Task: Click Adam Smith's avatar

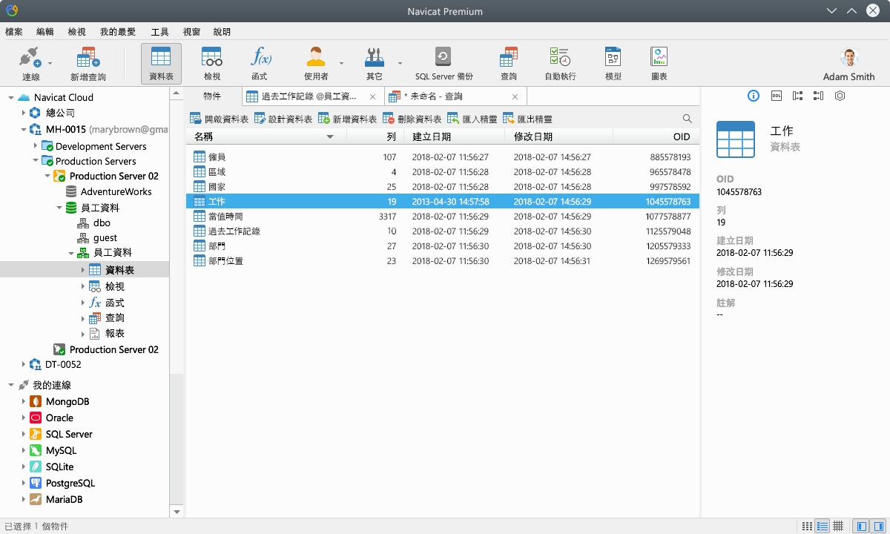Action: (848, 58)
